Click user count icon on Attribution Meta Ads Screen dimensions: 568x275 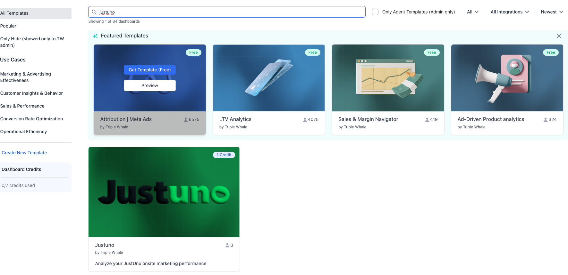click(186, 120)
